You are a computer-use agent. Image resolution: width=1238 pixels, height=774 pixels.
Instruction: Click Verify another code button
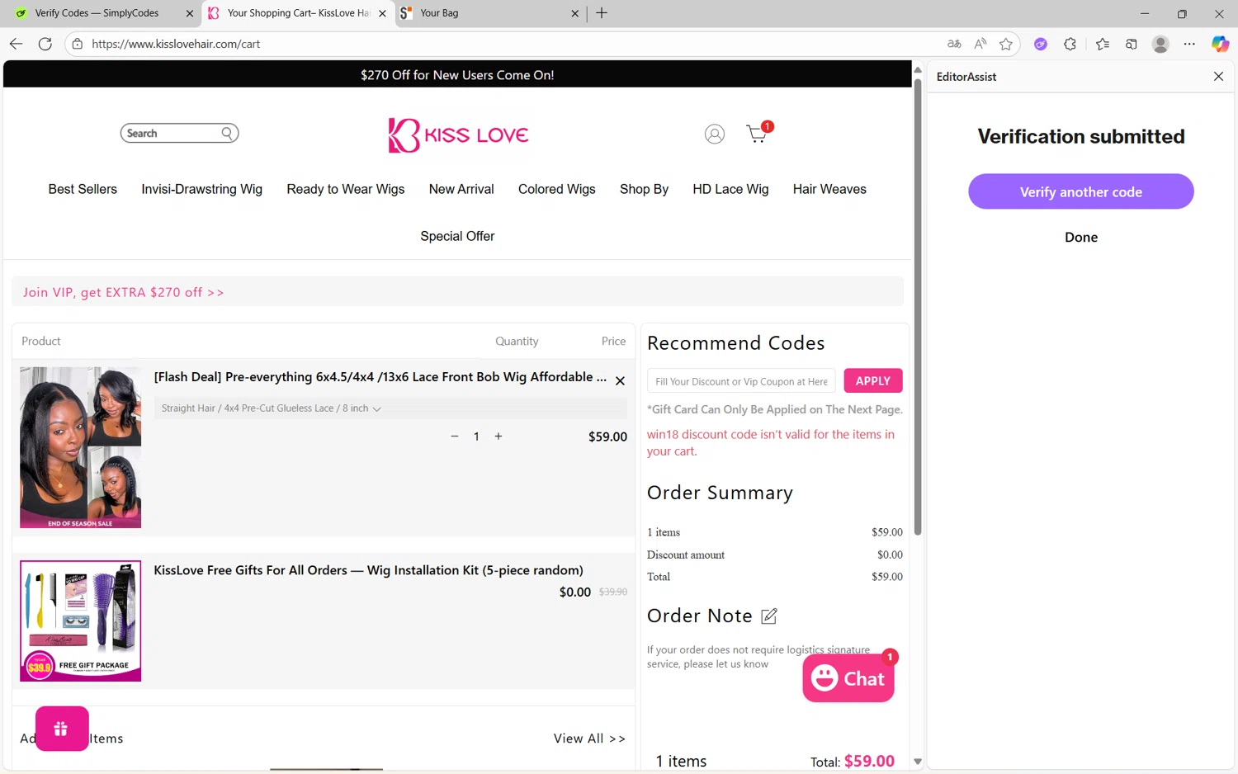[x=1080, y=191]
